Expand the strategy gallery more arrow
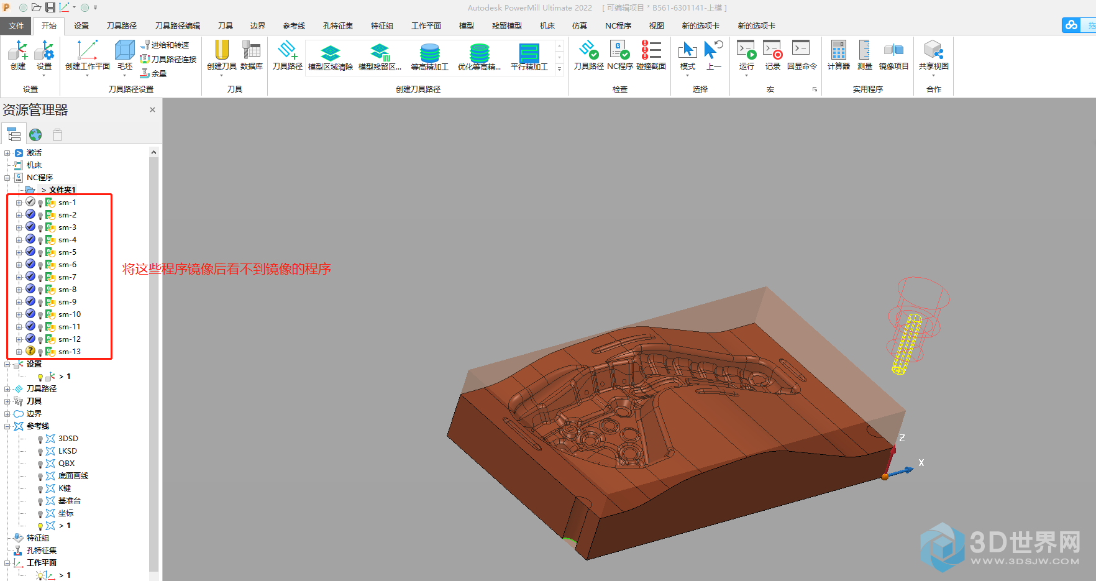Screen dimensions: 1096x581 point(560,69)
